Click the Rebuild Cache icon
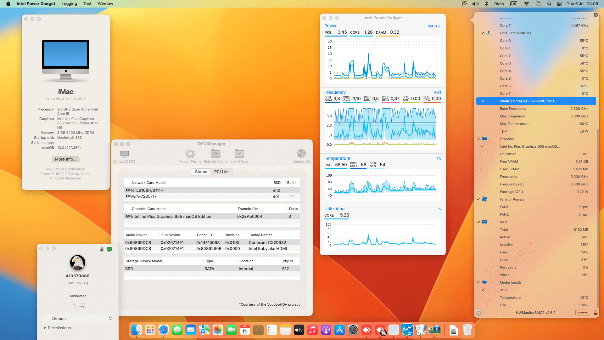Screen dimensions: 604x340 [x=215, y=154]
